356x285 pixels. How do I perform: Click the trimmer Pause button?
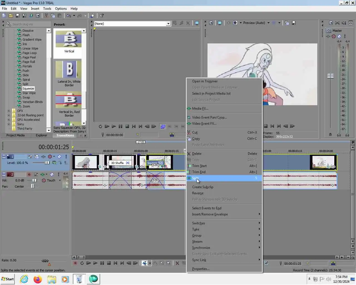[120, 126]
